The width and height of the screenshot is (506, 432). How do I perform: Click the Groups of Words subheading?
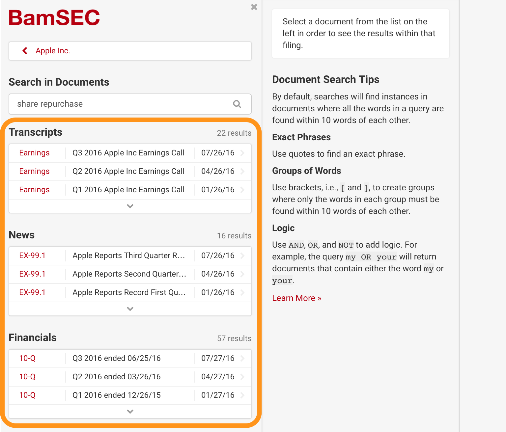tap(306, 171)
